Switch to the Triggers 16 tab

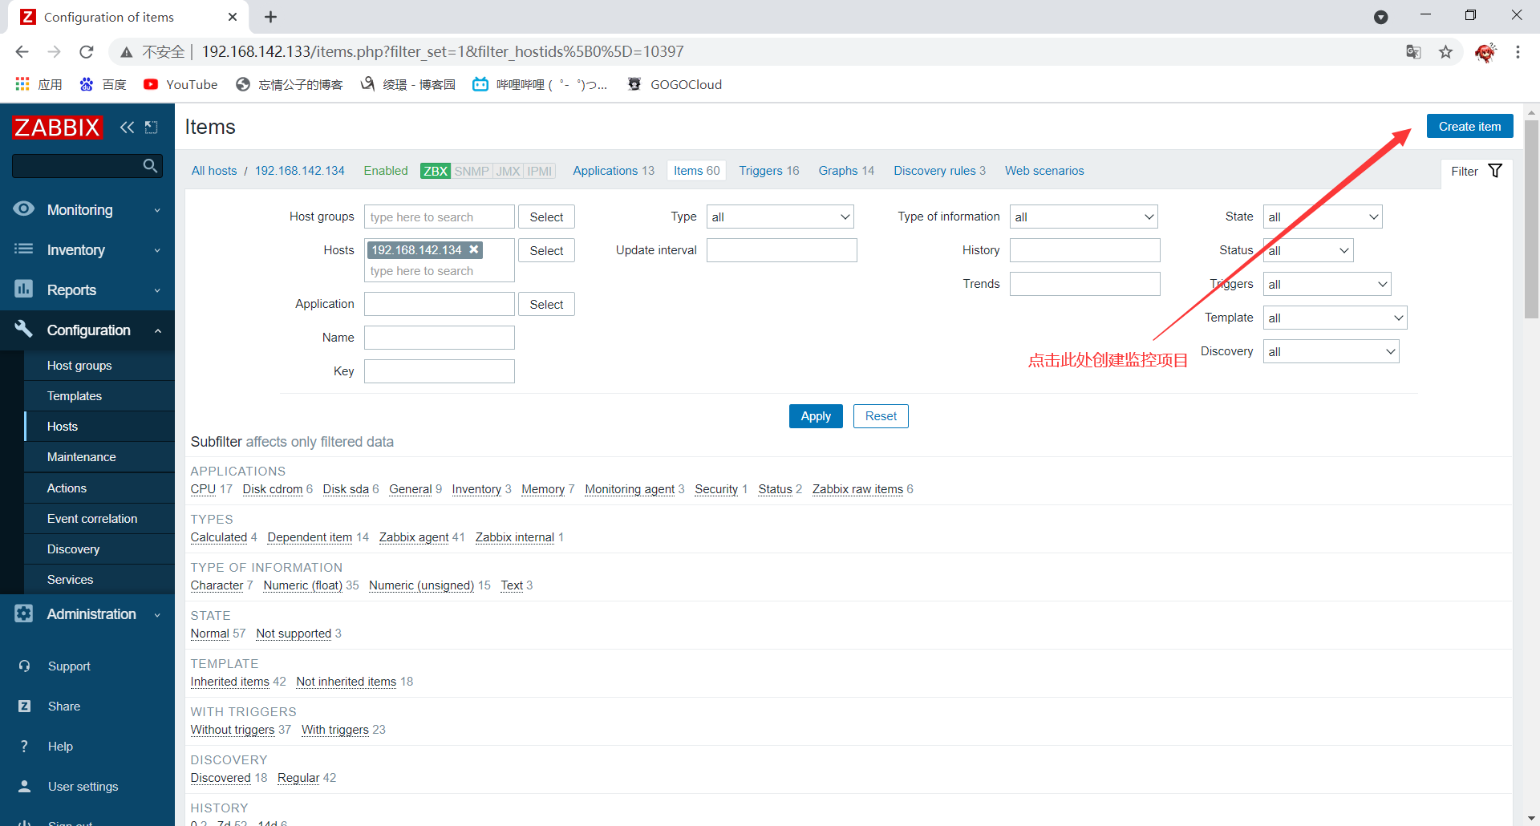(x=769, y=171)
